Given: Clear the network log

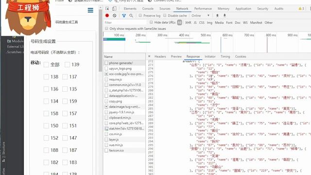Looking at the screenshot, I should (115, 16).
